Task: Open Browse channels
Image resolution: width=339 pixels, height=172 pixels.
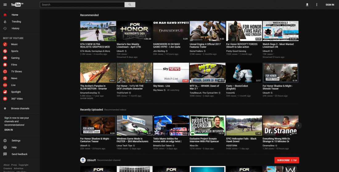Action: pos(20,108)
